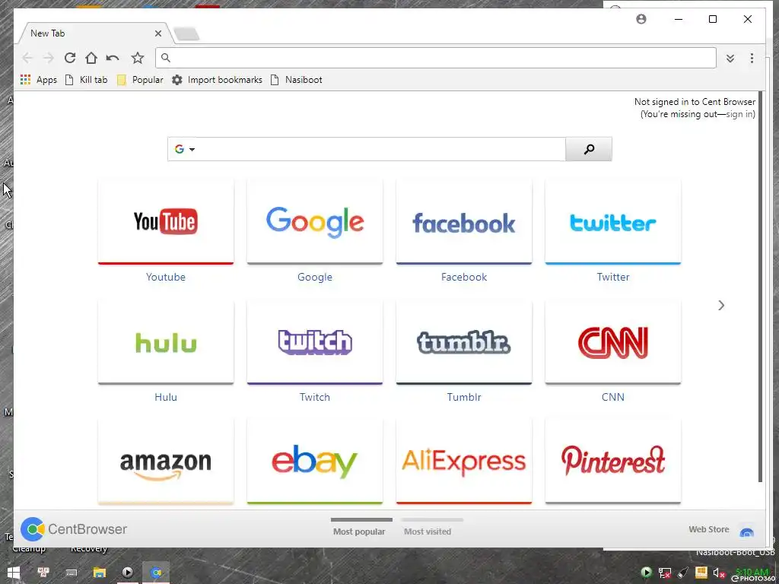Open the user profile icon in title bar
Screen dimensions: 779x584
click(641, 19)
